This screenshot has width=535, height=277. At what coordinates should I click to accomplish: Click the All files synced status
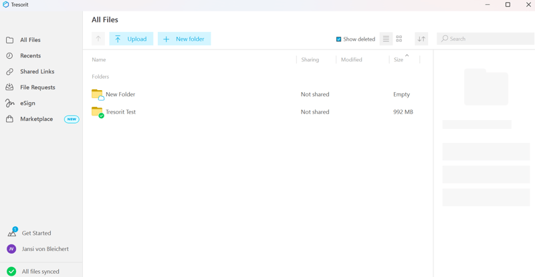(x=41, y=272)
